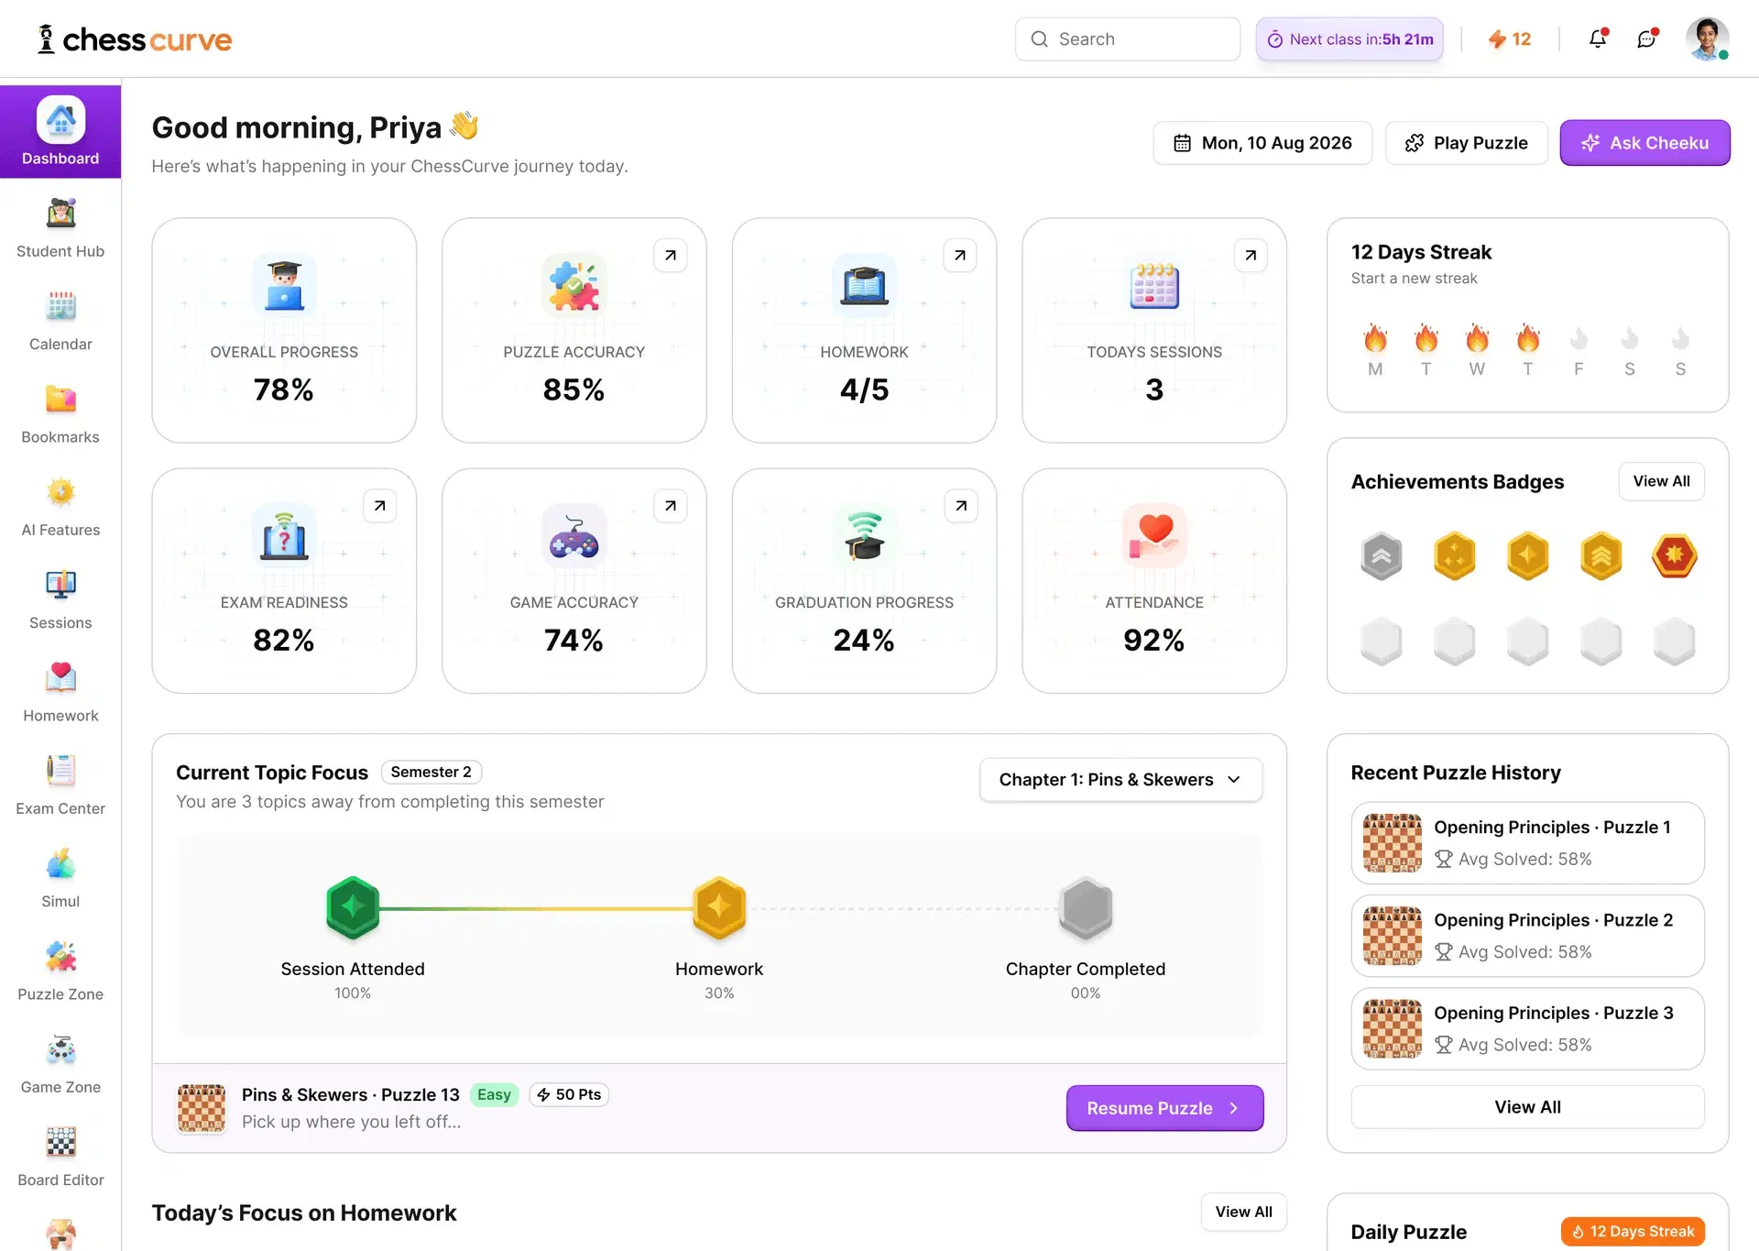
Task: Click the ChessCurve logo
Action: [x=135, y=39]
